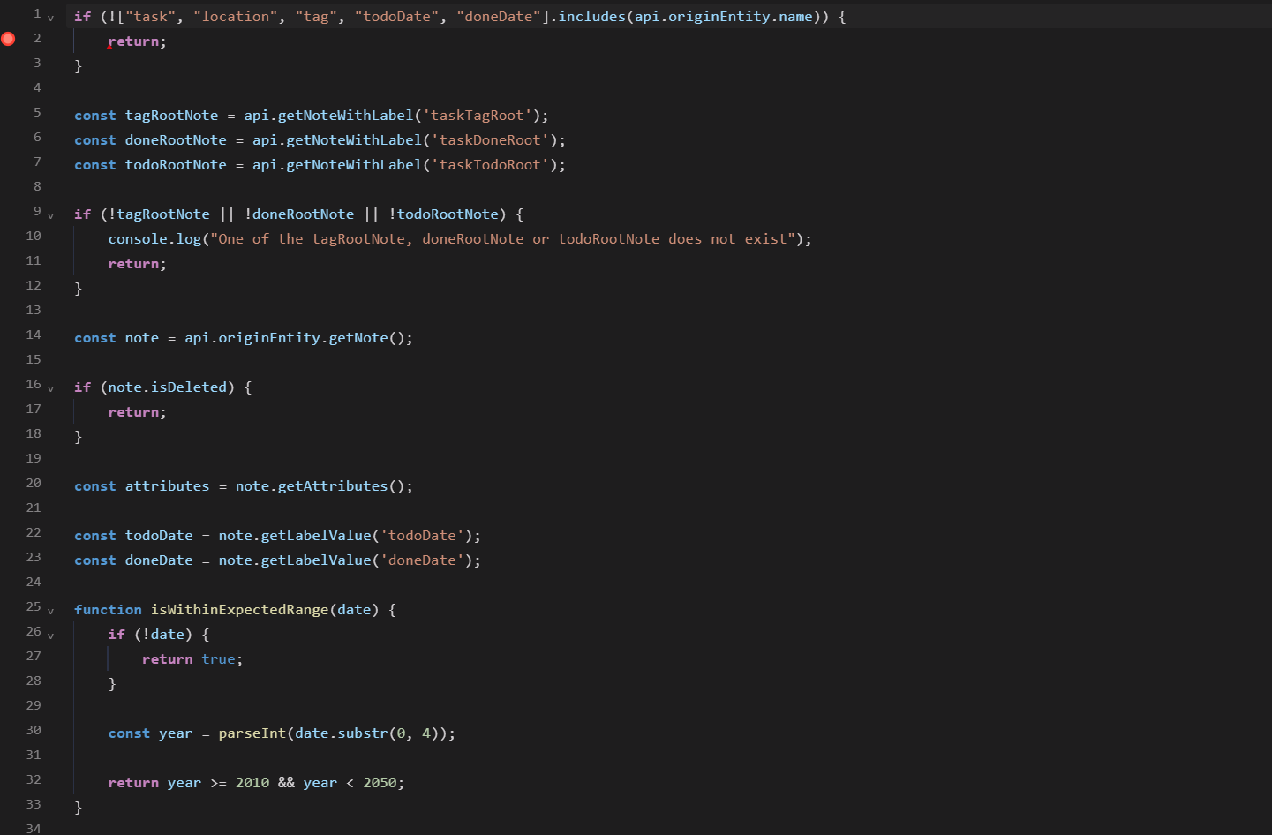
Task: Collapse the code block starting at line 1
Action: [x=50, y=18]
